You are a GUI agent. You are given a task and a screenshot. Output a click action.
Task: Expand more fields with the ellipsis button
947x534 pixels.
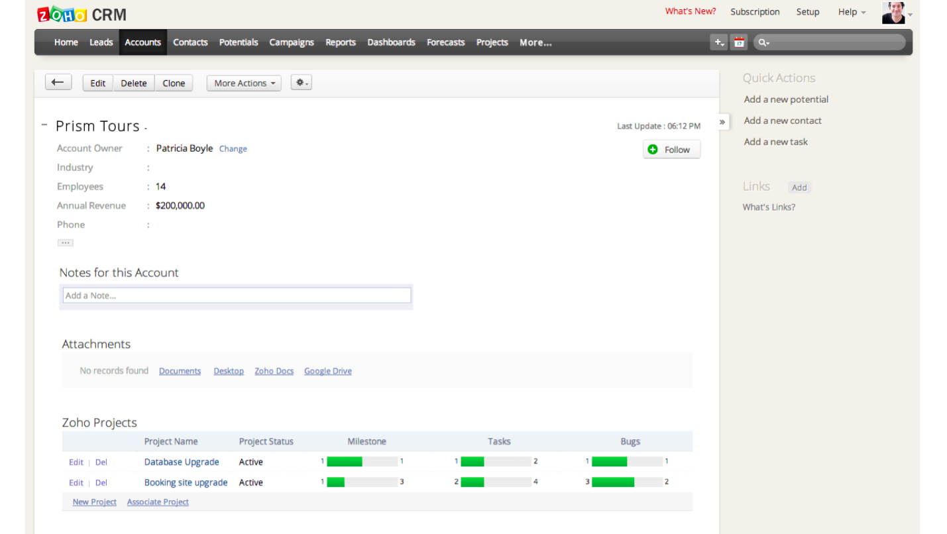point(65,242)
